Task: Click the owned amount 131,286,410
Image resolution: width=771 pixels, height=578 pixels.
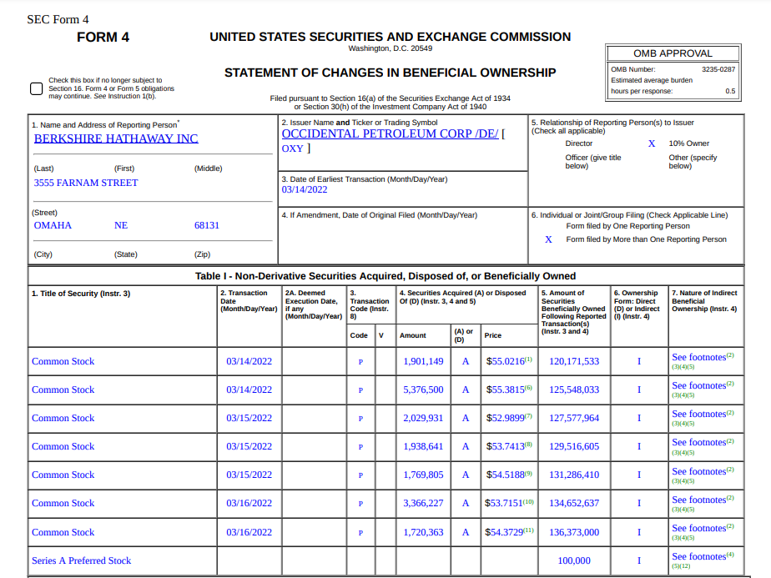Action: pyautogui.click(x=574, y=475)
